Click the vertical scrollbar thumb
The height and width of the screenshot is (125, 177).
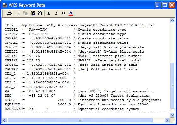172,86
